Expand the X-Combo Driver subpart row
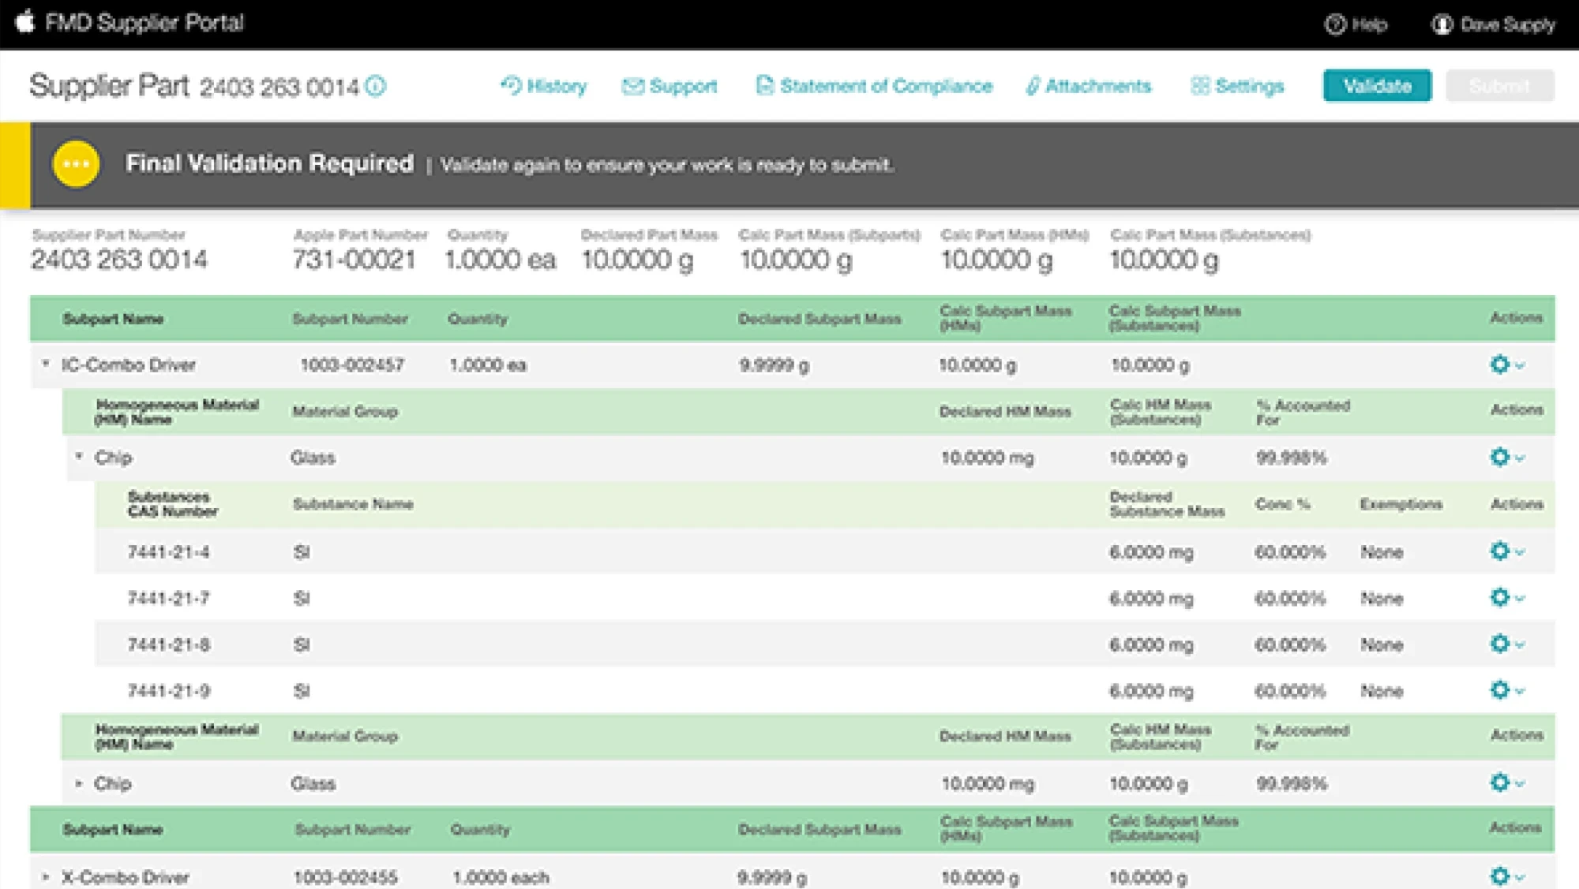Image resolution: width=1579 pixels, height=889 pixels. click(x=46, y=876)
